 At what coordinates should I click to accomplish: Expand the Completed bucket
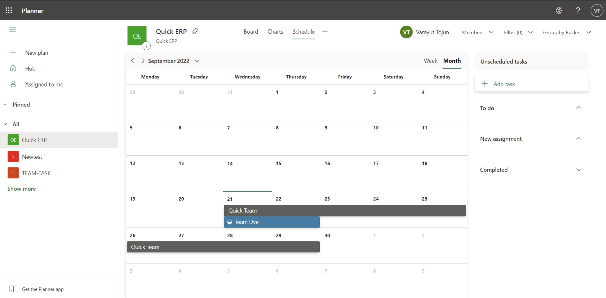click(x=579, y=170)
